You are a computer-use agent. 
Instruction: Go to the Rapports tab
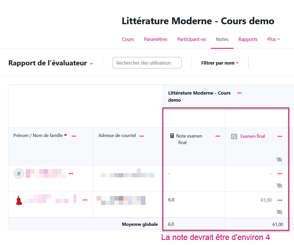[x=248, y=39]
